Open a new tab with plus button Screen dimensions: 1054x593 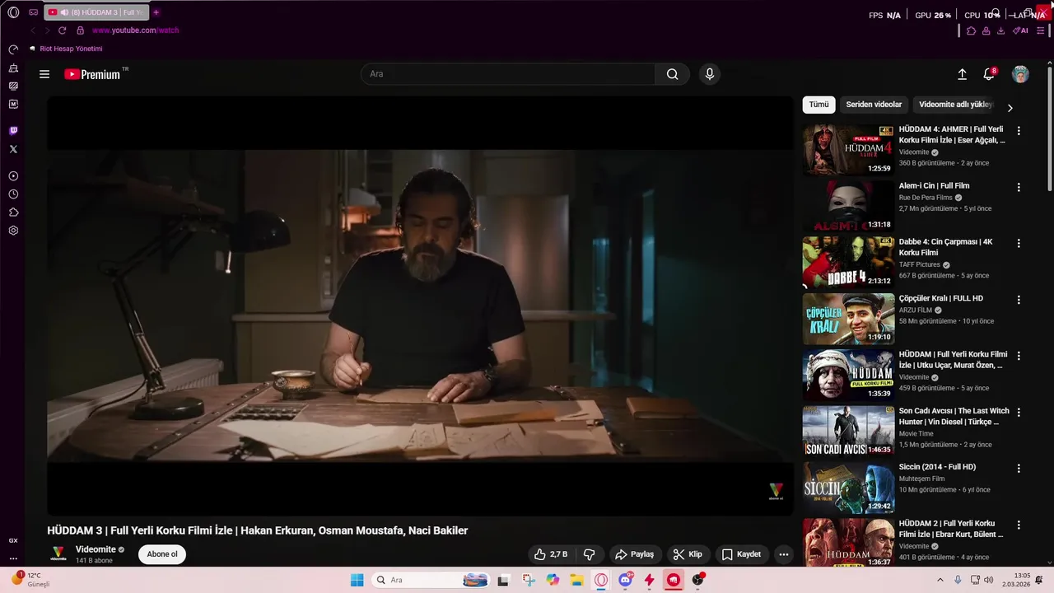click(156, 12)
